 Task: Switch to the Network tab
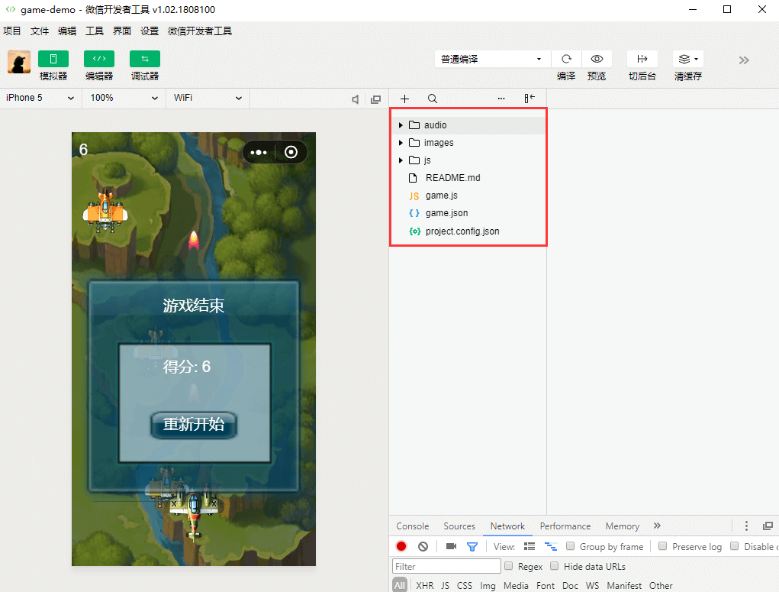pyautogui.click(x=507, y=526)
